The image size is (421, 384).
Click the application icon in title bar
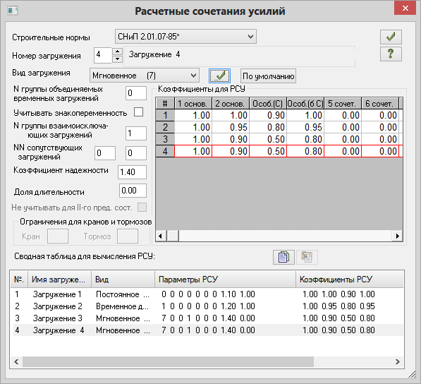[x=13, y=11]
